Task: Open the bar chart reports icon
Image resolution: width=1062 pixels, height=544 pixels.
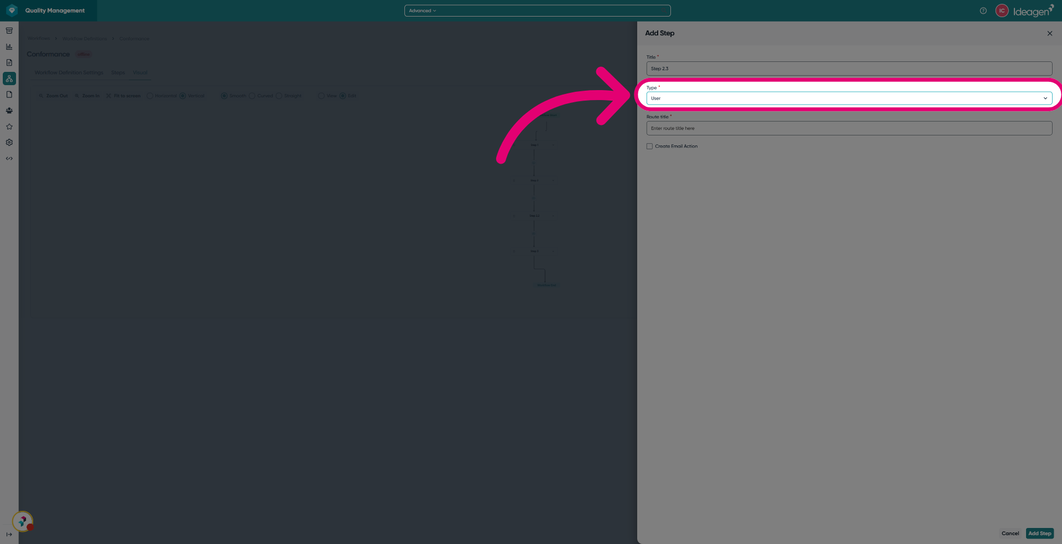Action: pos(9,47)
